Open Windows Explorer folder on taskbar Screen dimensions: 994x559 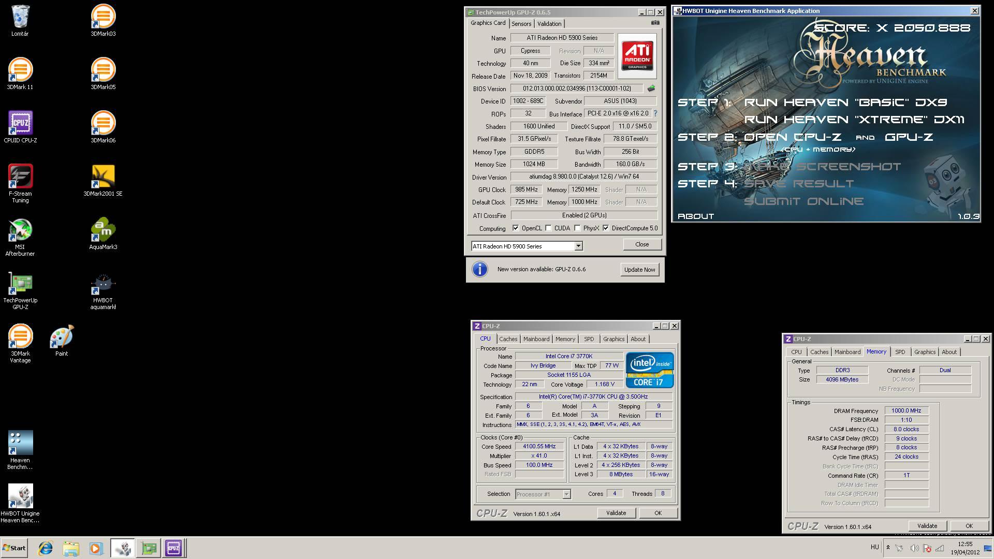click(71, 548)
